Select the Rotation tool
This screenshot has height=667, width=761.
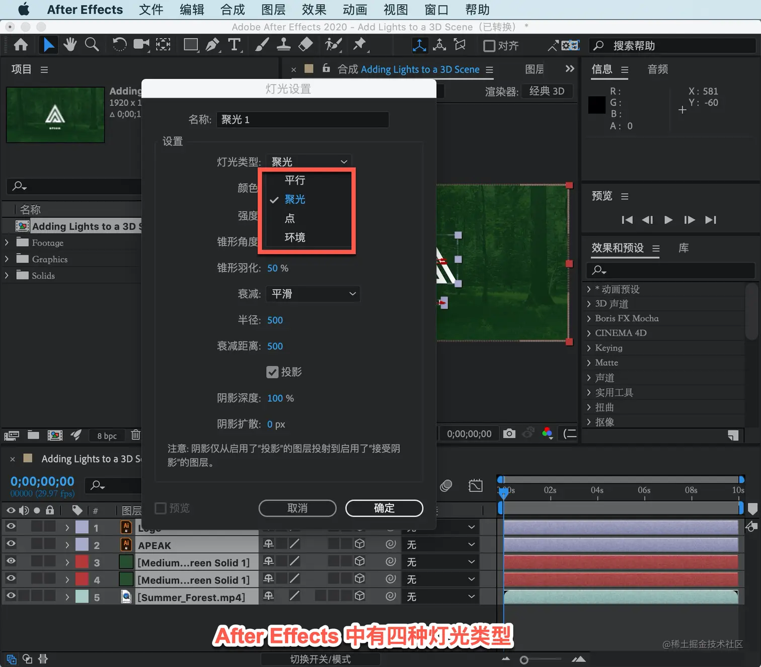point(119,45)
